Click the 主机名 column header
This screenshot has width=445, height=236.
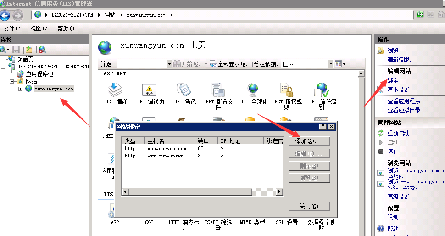point(170,141)
